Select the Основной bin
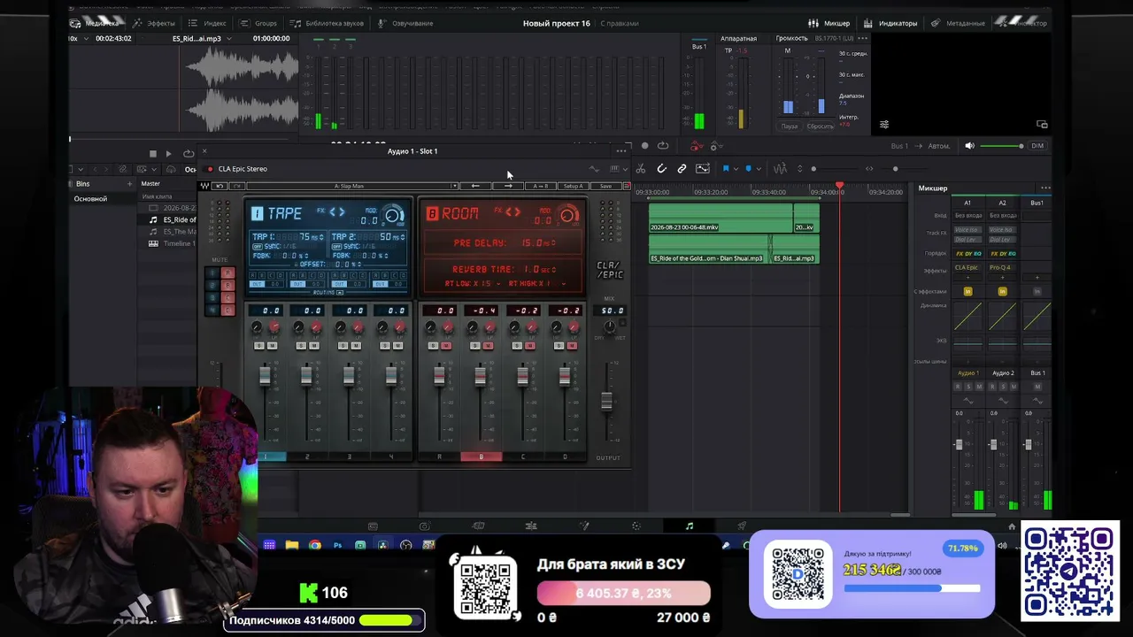1133x637 pixels. coord(90,199)
